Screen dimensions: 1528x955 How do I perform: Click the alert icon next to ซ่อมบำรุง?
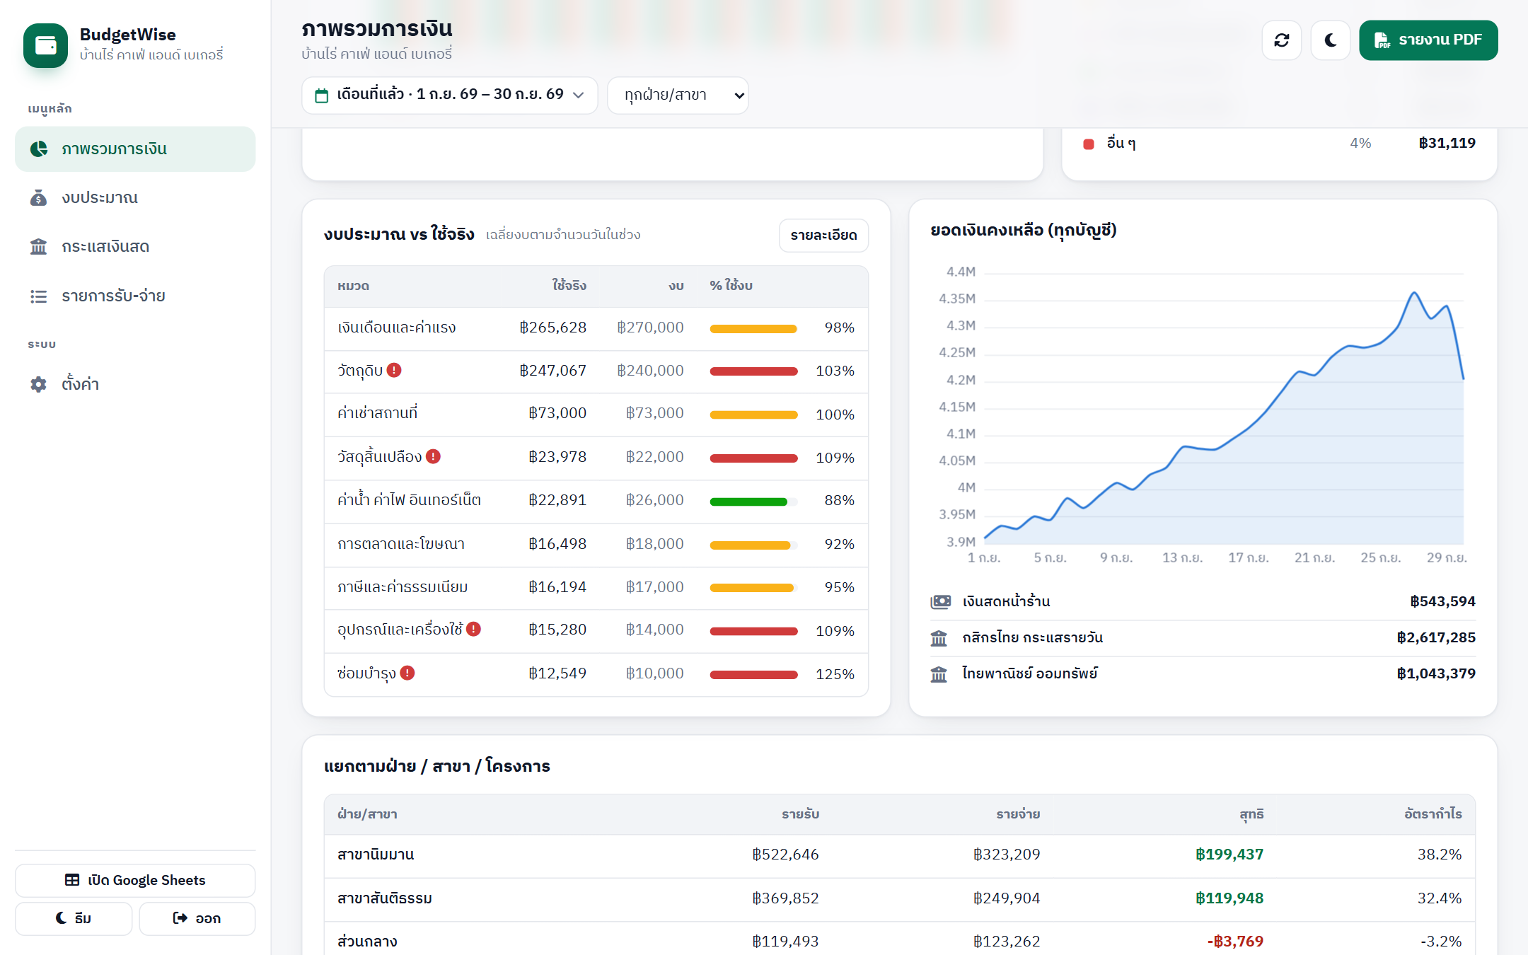(x=407, y=673)
